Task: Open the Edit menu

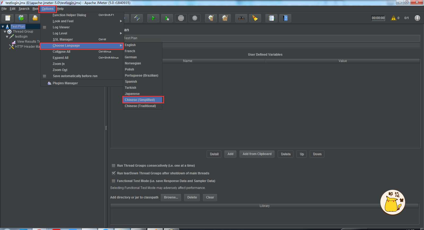Action: coord(12,9)
